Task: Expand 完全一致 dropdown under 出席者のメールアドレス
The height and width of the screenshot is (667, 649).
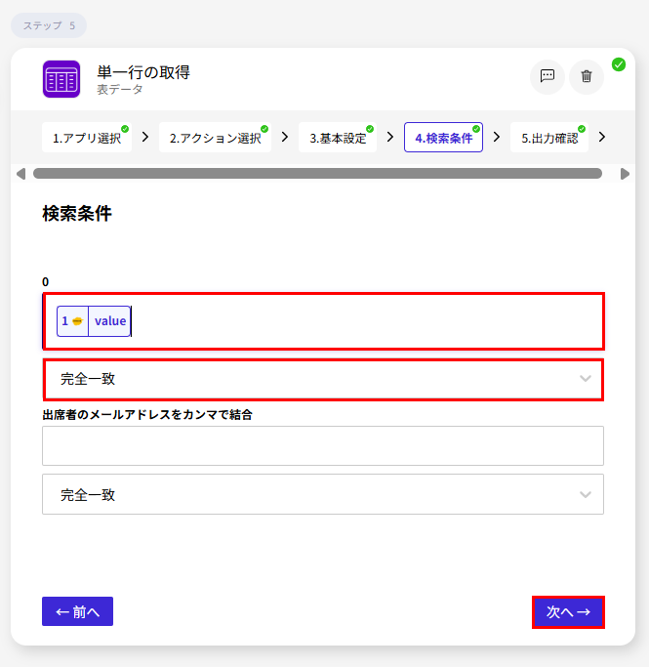Action: [323, 494]
